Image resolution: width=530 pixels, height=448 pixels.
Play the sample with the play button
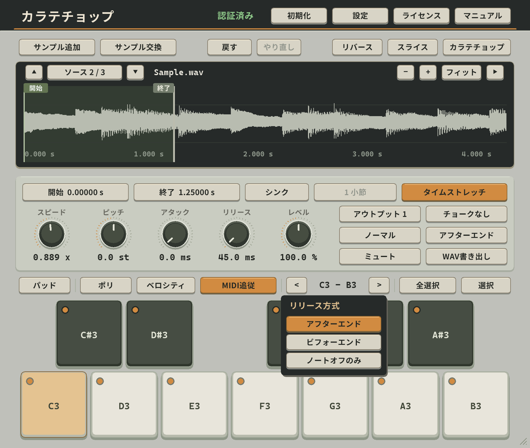pyautogui.click(x=495, y=72)
